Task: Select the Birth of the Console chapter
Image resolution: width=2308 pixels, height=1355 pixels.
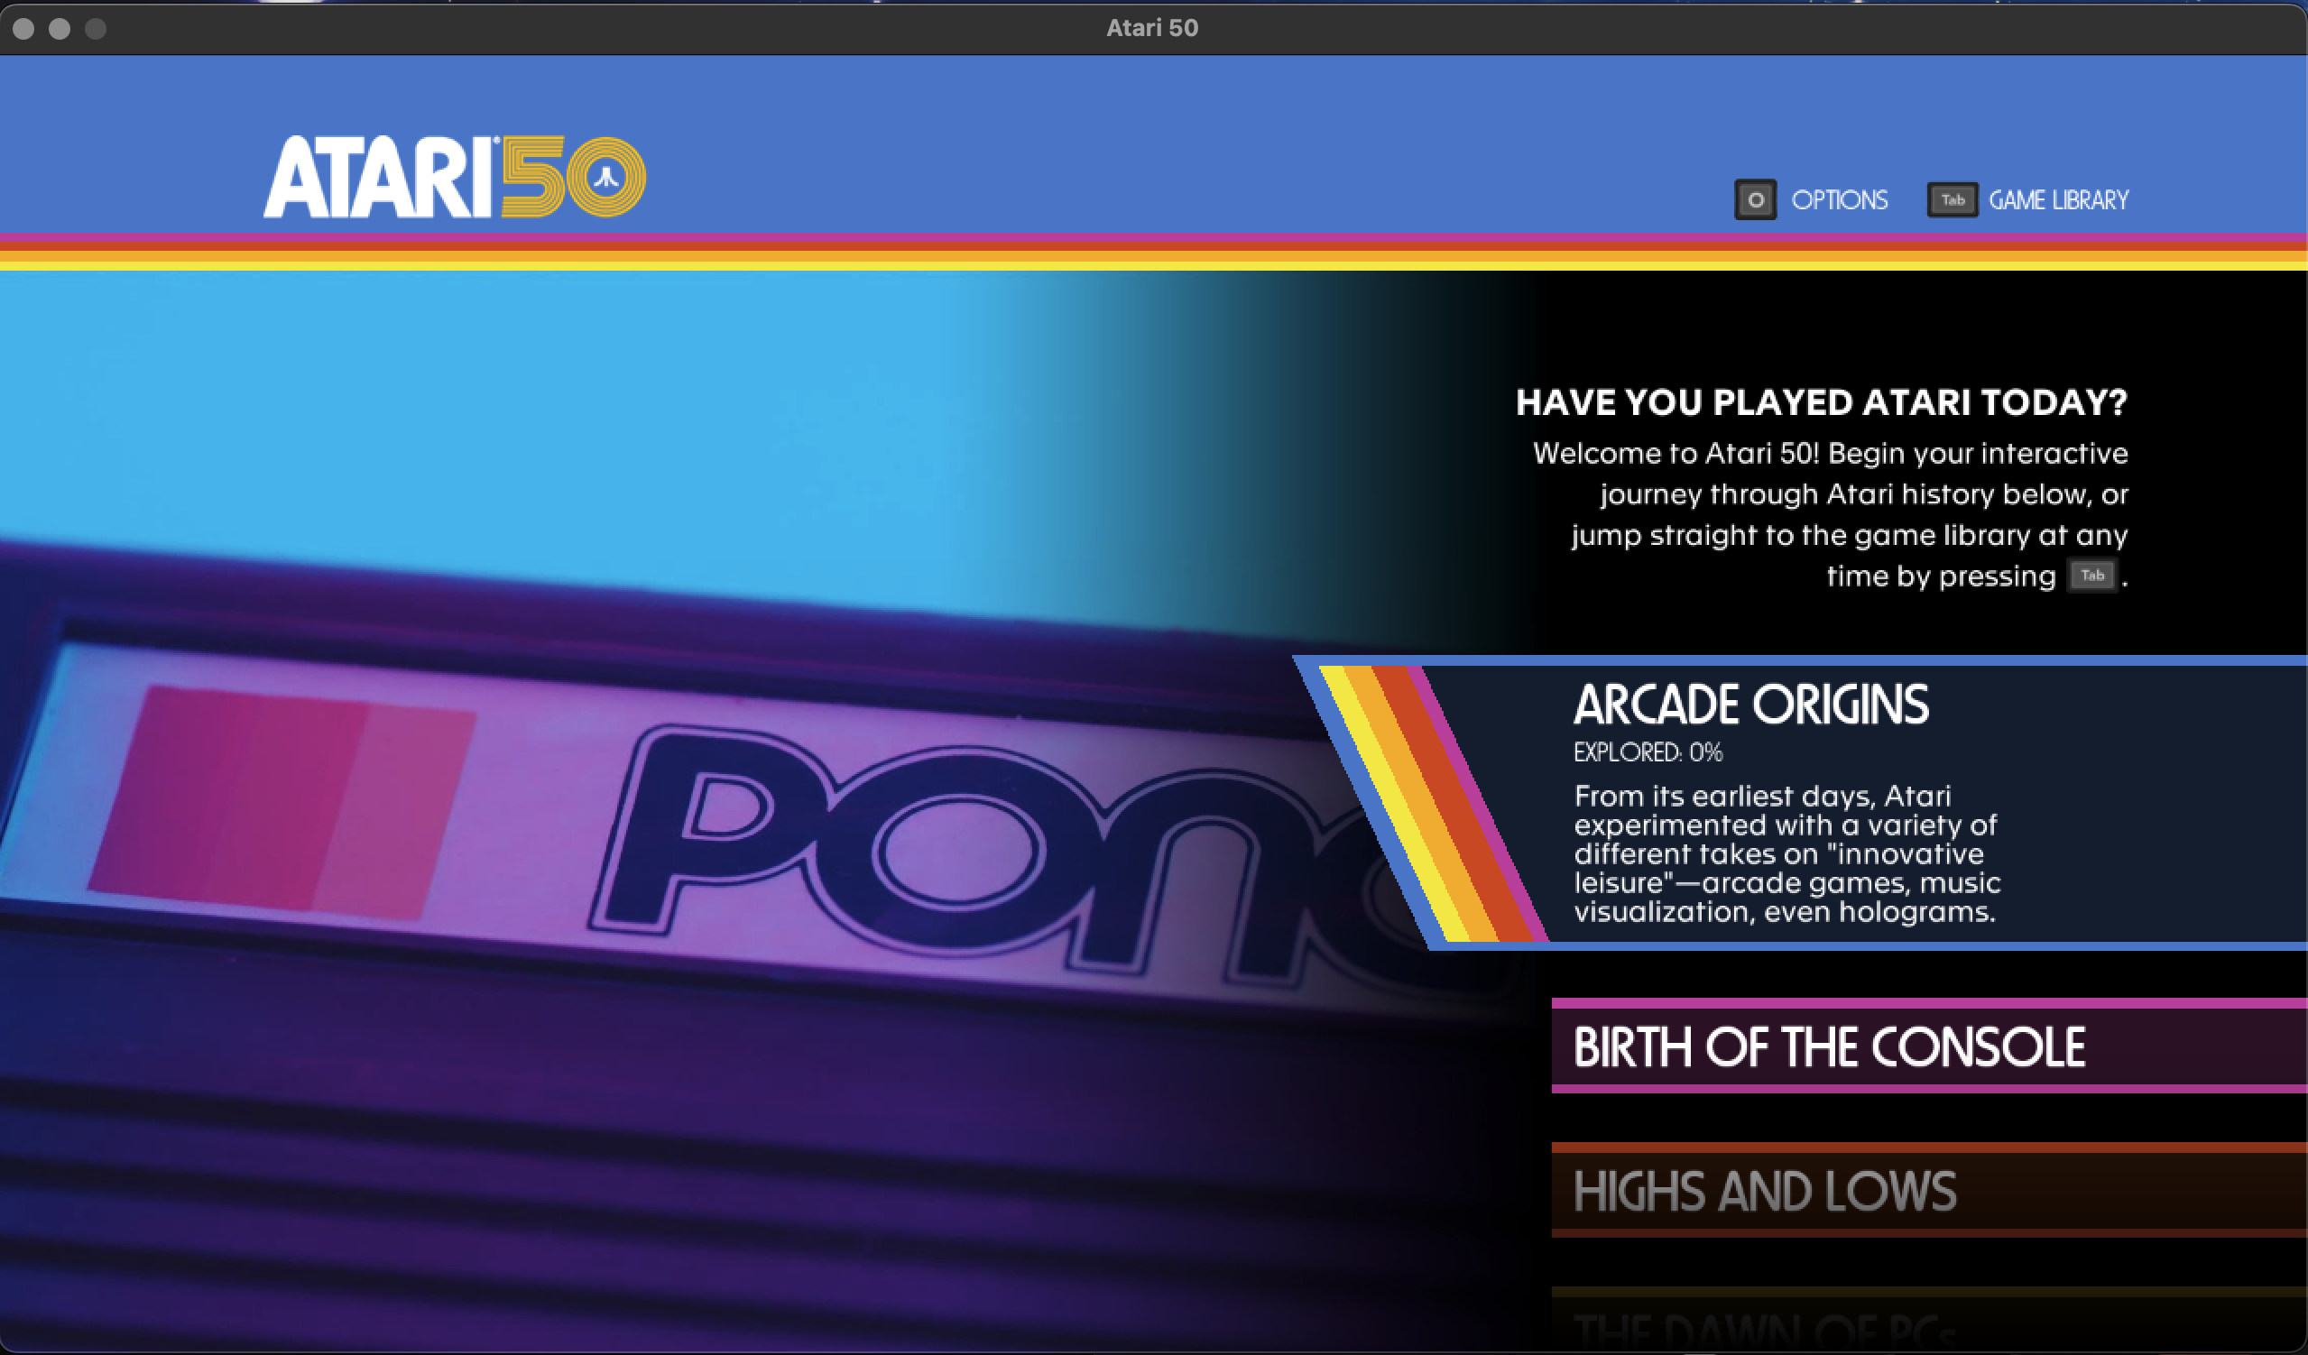Action: (x=1929, y=1046)
